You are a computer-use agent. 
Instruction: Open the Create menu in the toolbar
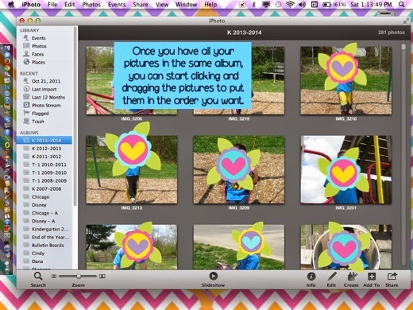(352, 277)
